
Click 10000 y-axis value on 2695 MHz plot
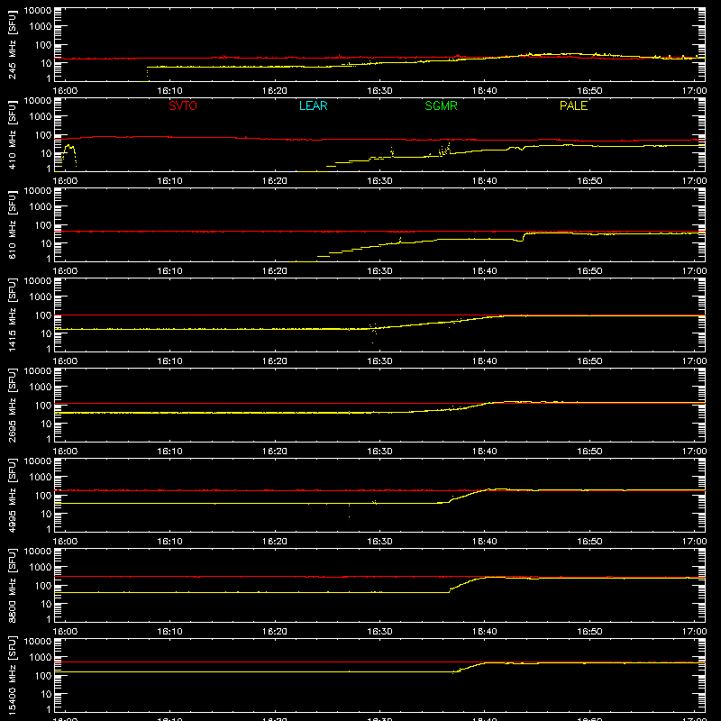pyautogui.click(x=38, y=371)
